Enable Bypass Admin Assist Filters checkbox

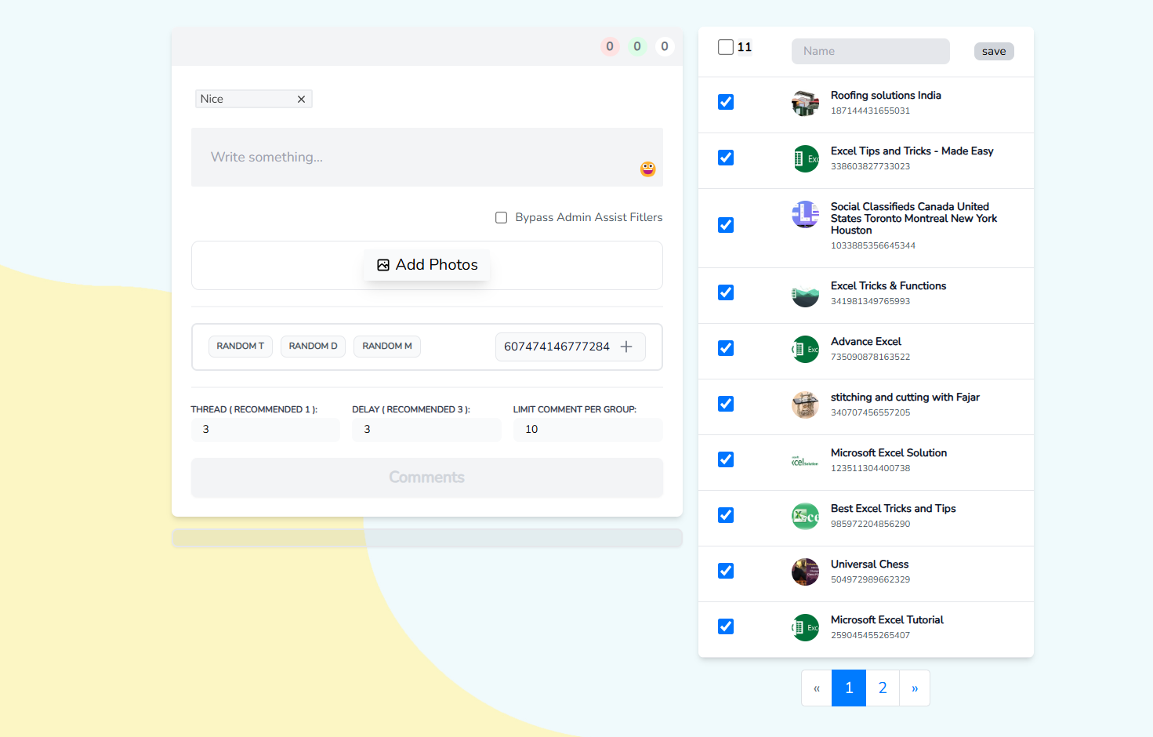tap(502, 218)
